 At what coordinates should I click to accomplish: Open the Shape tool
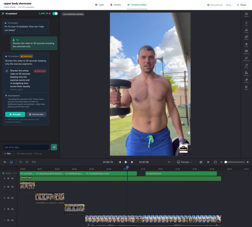(246, 30)
